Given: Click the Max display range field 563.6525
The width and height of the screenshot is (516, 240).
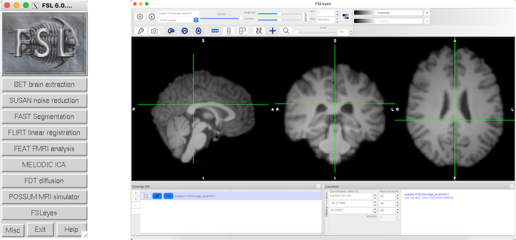Looking at the screenshot, I should coord(326,20).
